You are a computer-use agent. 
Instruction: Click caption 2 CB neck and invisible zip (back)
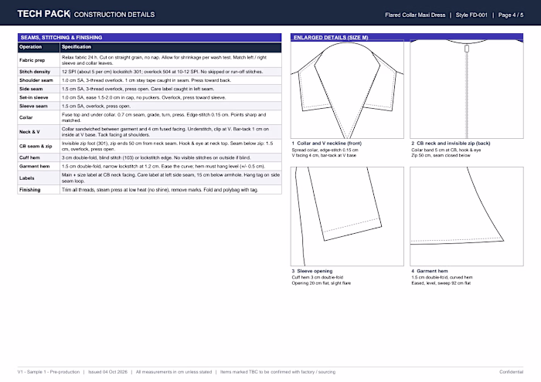point(451,144)
